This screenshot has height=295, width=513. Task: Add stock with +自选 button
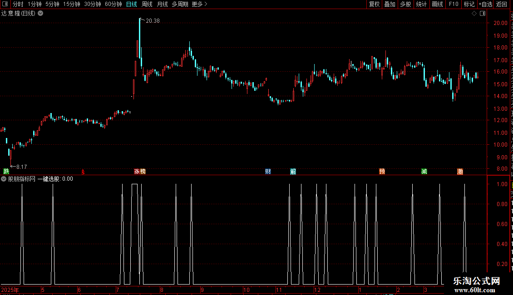click(x=485, y=4)
